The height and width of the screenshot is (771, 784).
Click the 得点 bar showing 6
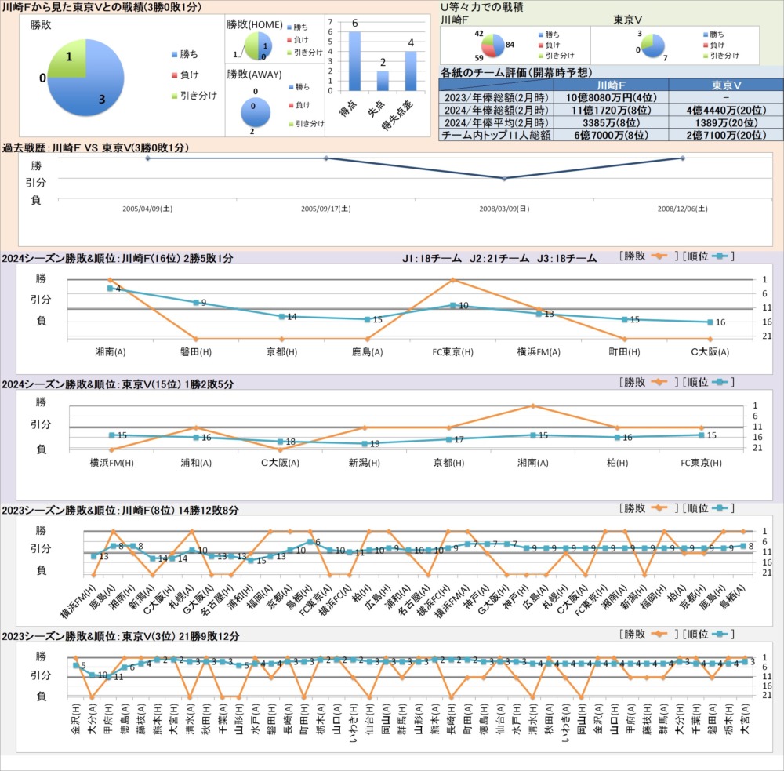[x=354, y=61]
